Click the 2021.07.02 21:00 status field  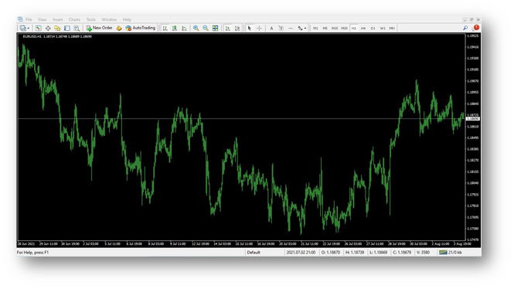point(301,253)
